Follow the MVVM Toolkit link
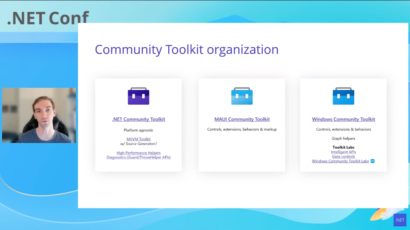 (x=139, y=139)
